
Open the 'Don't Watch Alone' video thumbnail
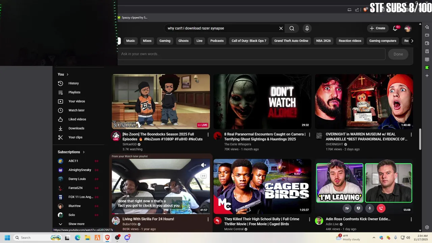(262, 102)
